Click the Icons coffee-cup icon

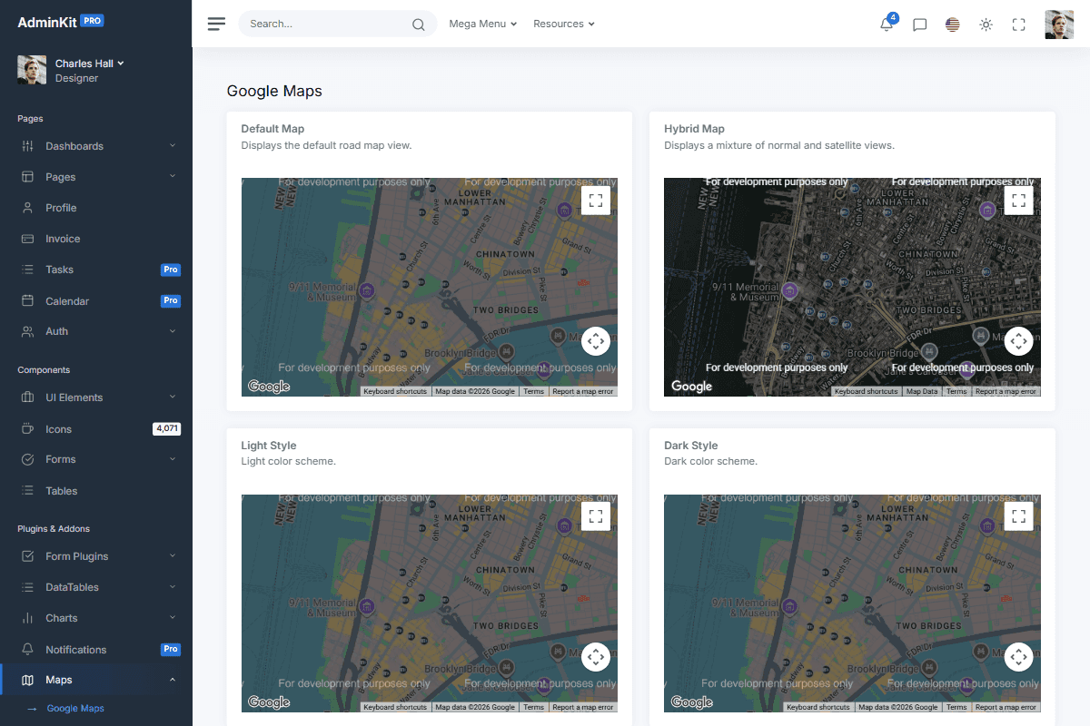(27, 428)
